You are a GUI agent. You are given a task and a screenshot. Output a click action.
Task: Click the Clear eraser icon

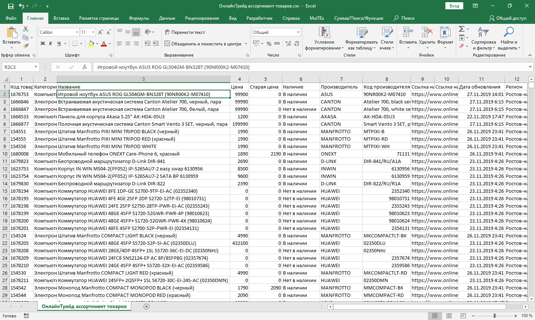tap(461, 46)
